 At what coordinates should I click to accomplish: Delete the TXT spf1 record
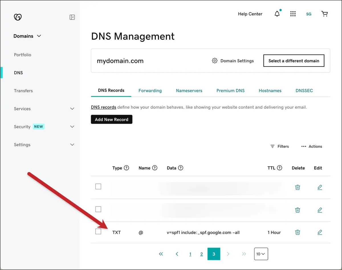[x=298, y=232]
